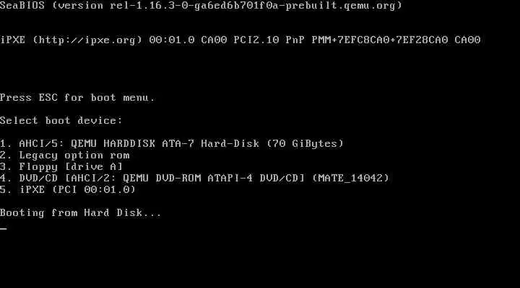Viewport: 520px width, 288px height.
Task: Select Floppy drive A boot option
Action: [61, 166]
